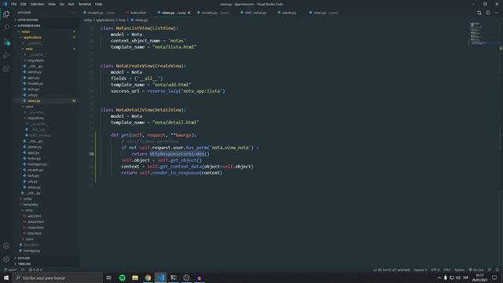Collapse the DJPERMISSIONS workspace section
The width and height of the screenshot is (503, 283).
29,26
